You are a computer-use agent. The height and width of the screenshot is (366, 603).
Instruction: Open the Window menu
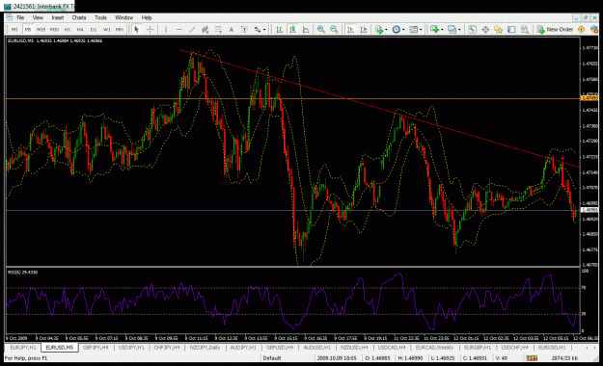click(x=124, y=17)
